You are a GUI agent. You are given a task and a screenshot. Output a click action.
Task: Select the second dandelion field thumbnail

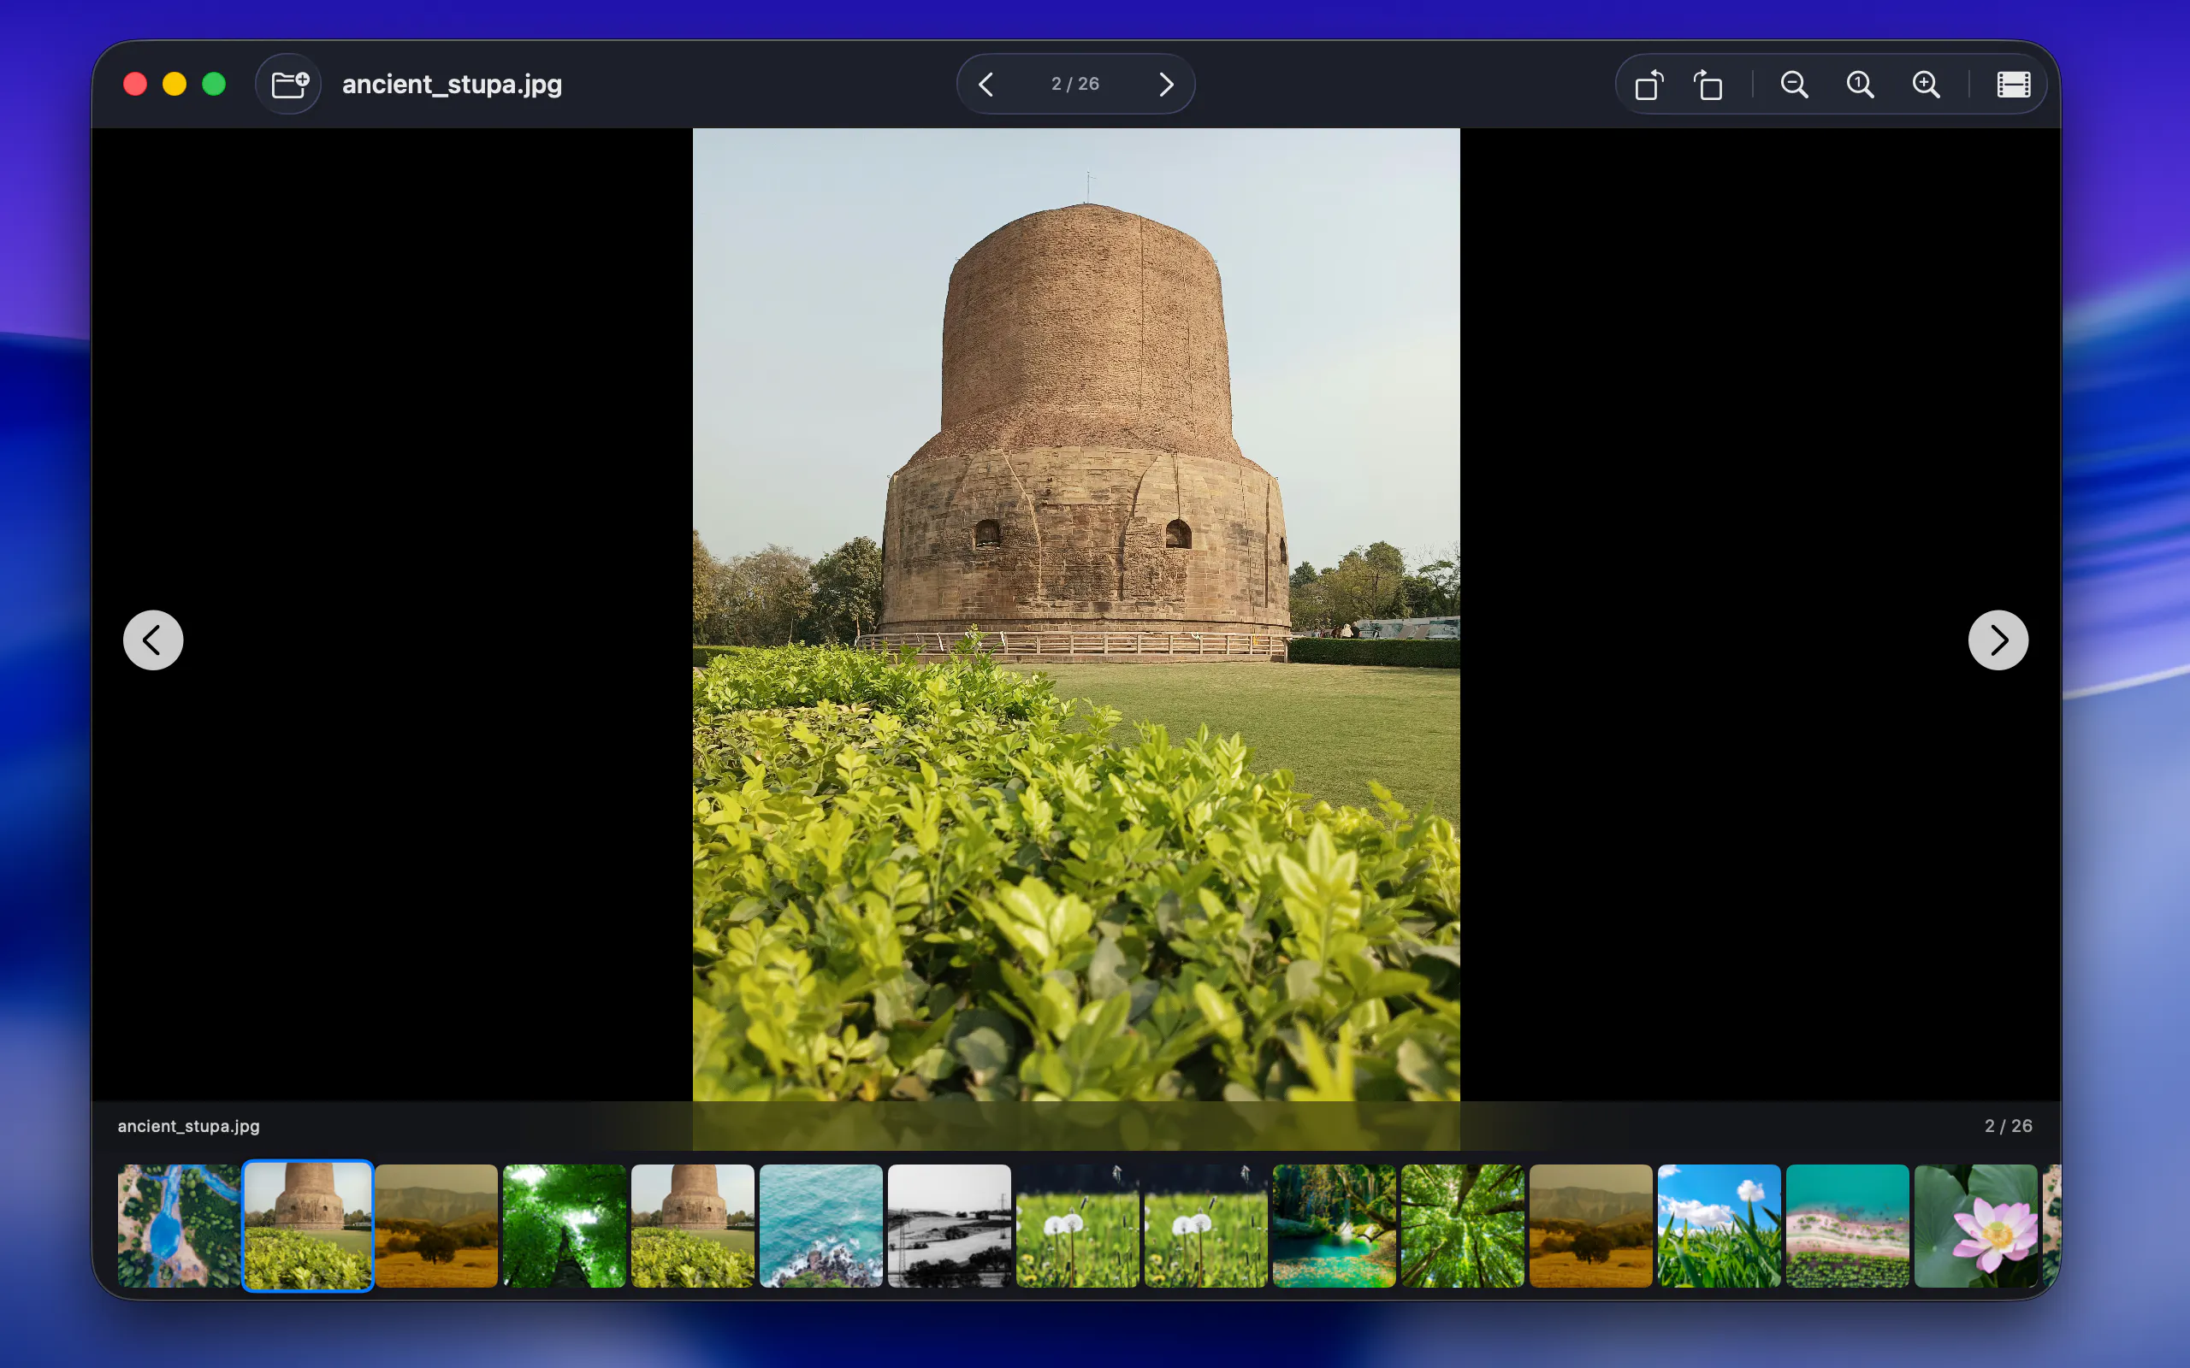click(1206, 1225)
